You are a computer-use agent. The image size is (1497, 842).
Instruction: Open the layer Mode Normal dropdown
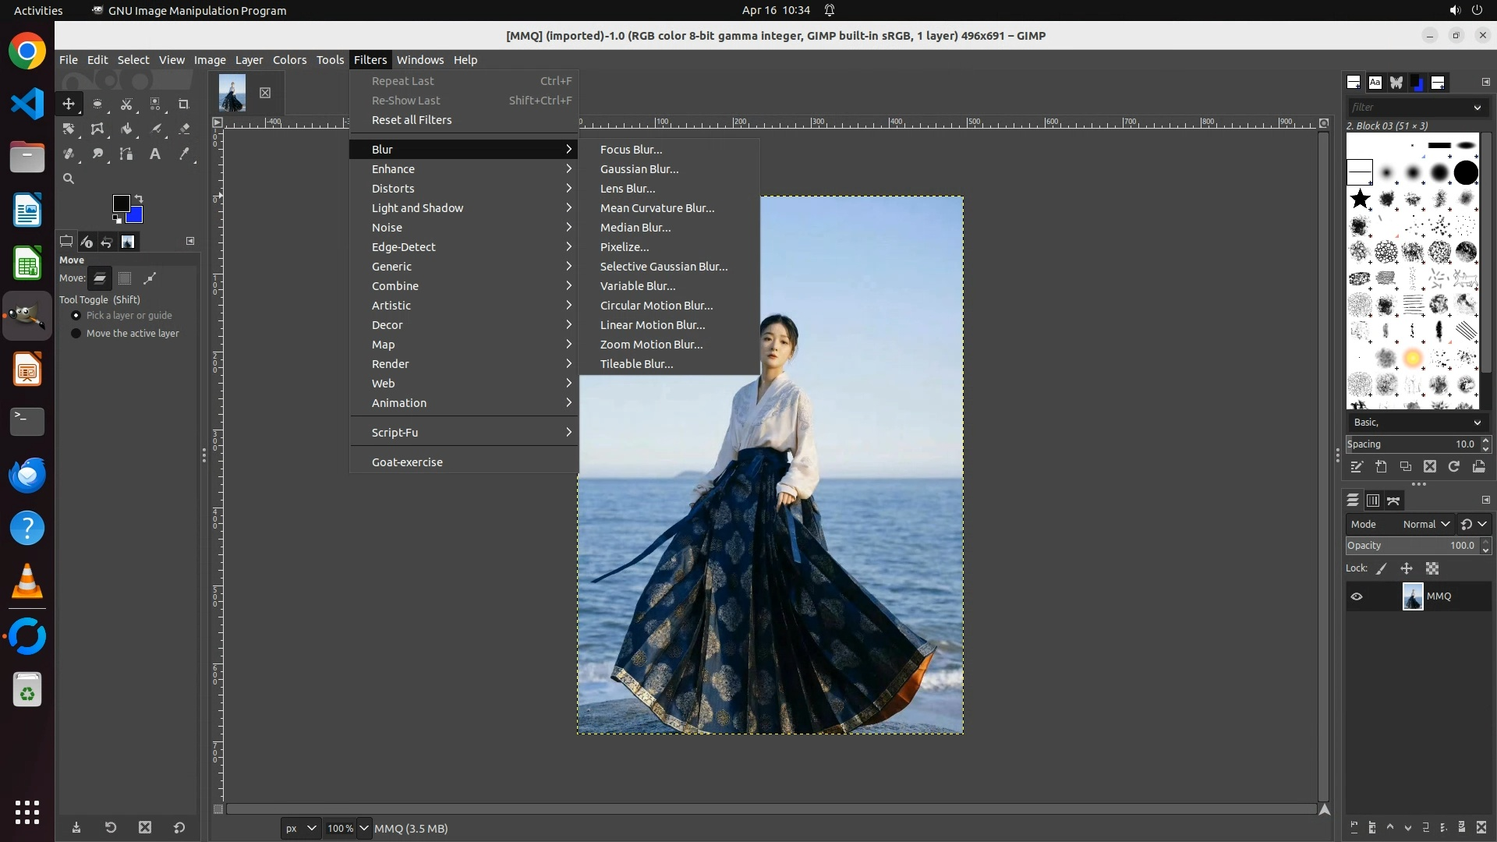pos(1425,524)
